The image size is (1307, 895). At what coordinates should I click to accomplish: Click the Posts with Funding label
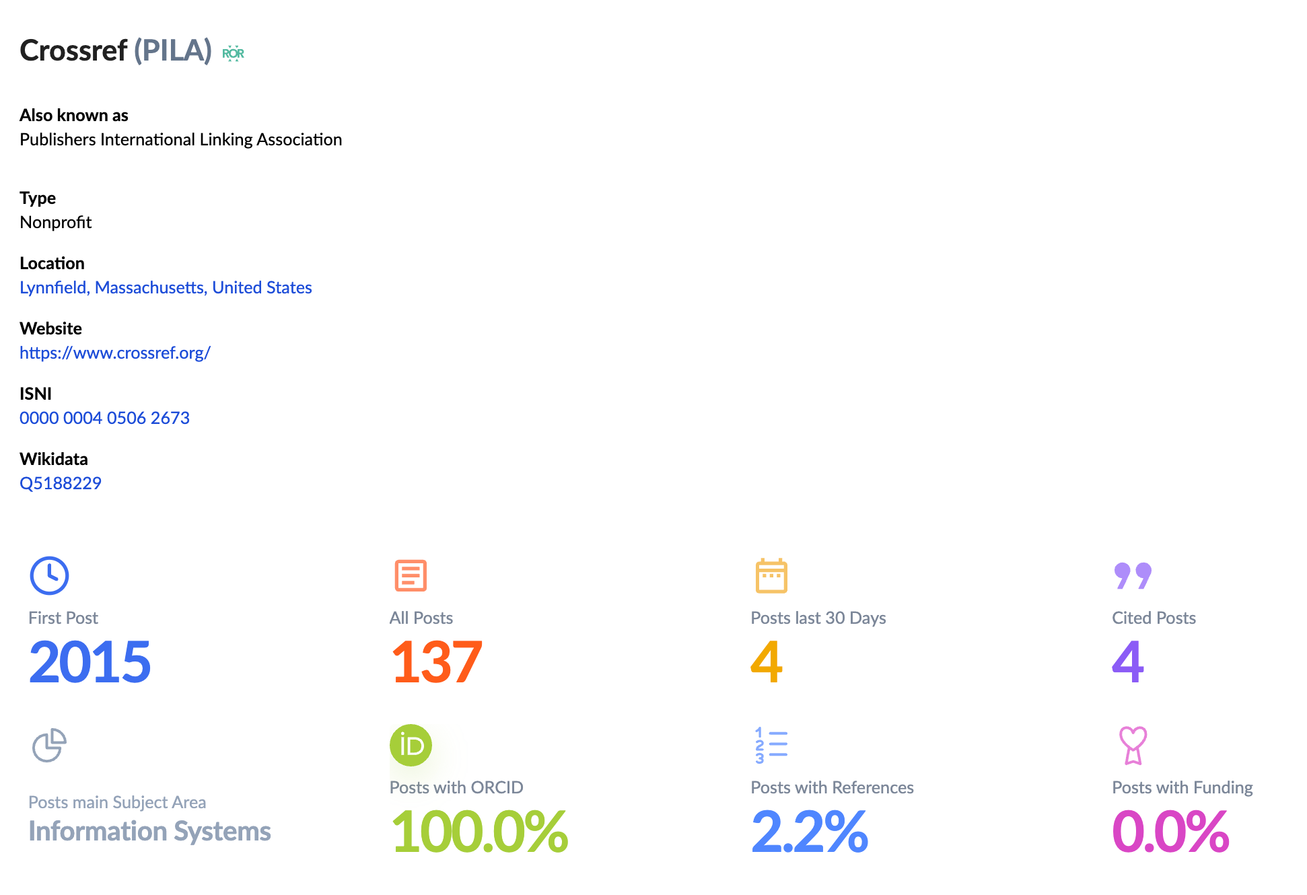coord(1182,787)
